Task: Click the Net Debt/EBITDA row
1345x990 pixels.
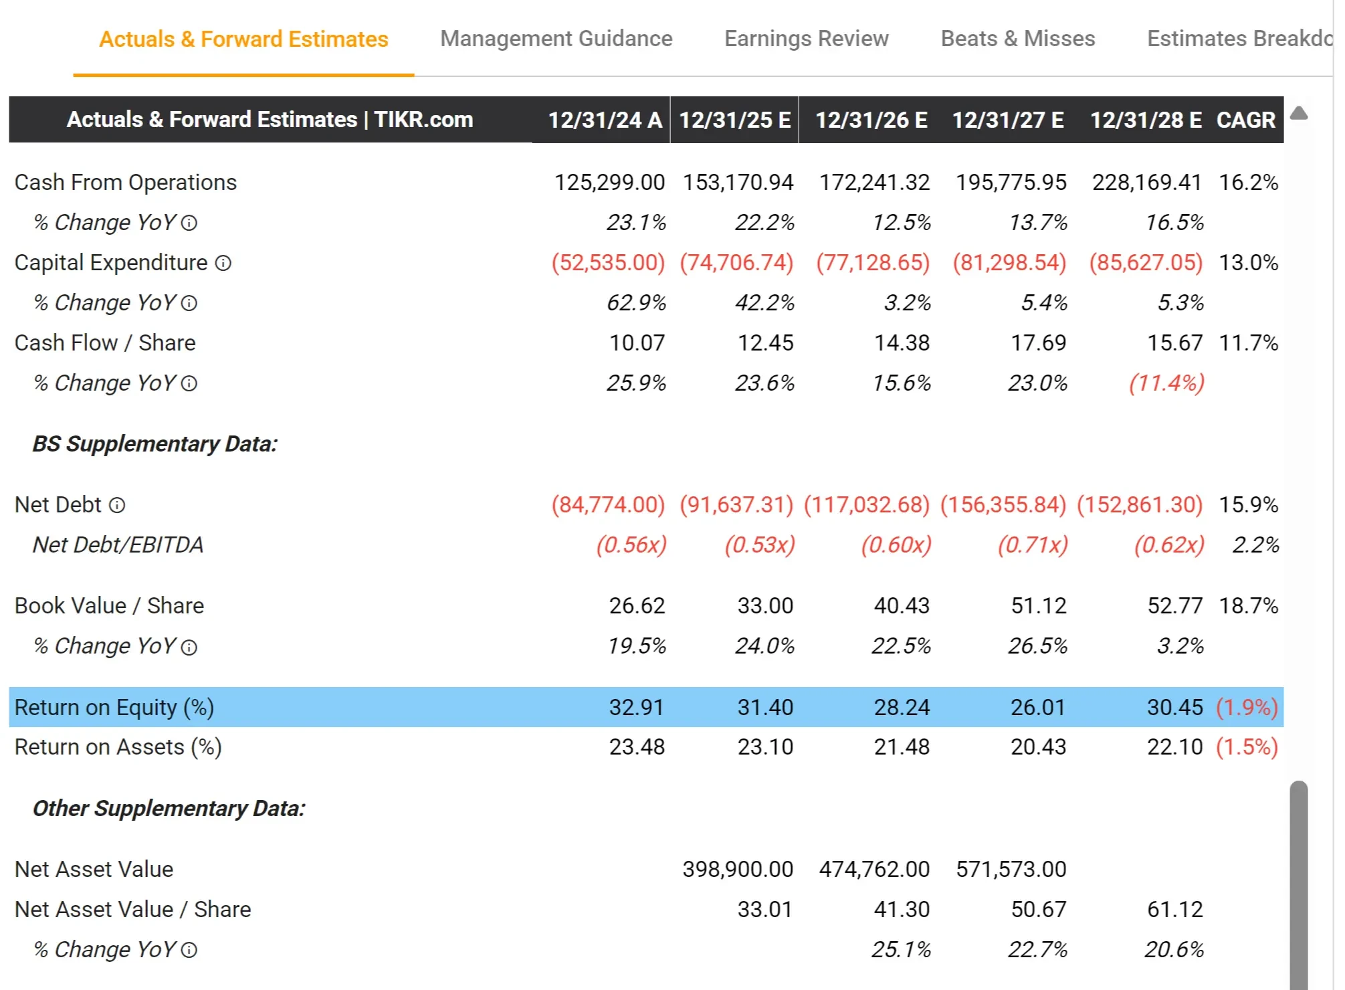Action: click(118, 545)
